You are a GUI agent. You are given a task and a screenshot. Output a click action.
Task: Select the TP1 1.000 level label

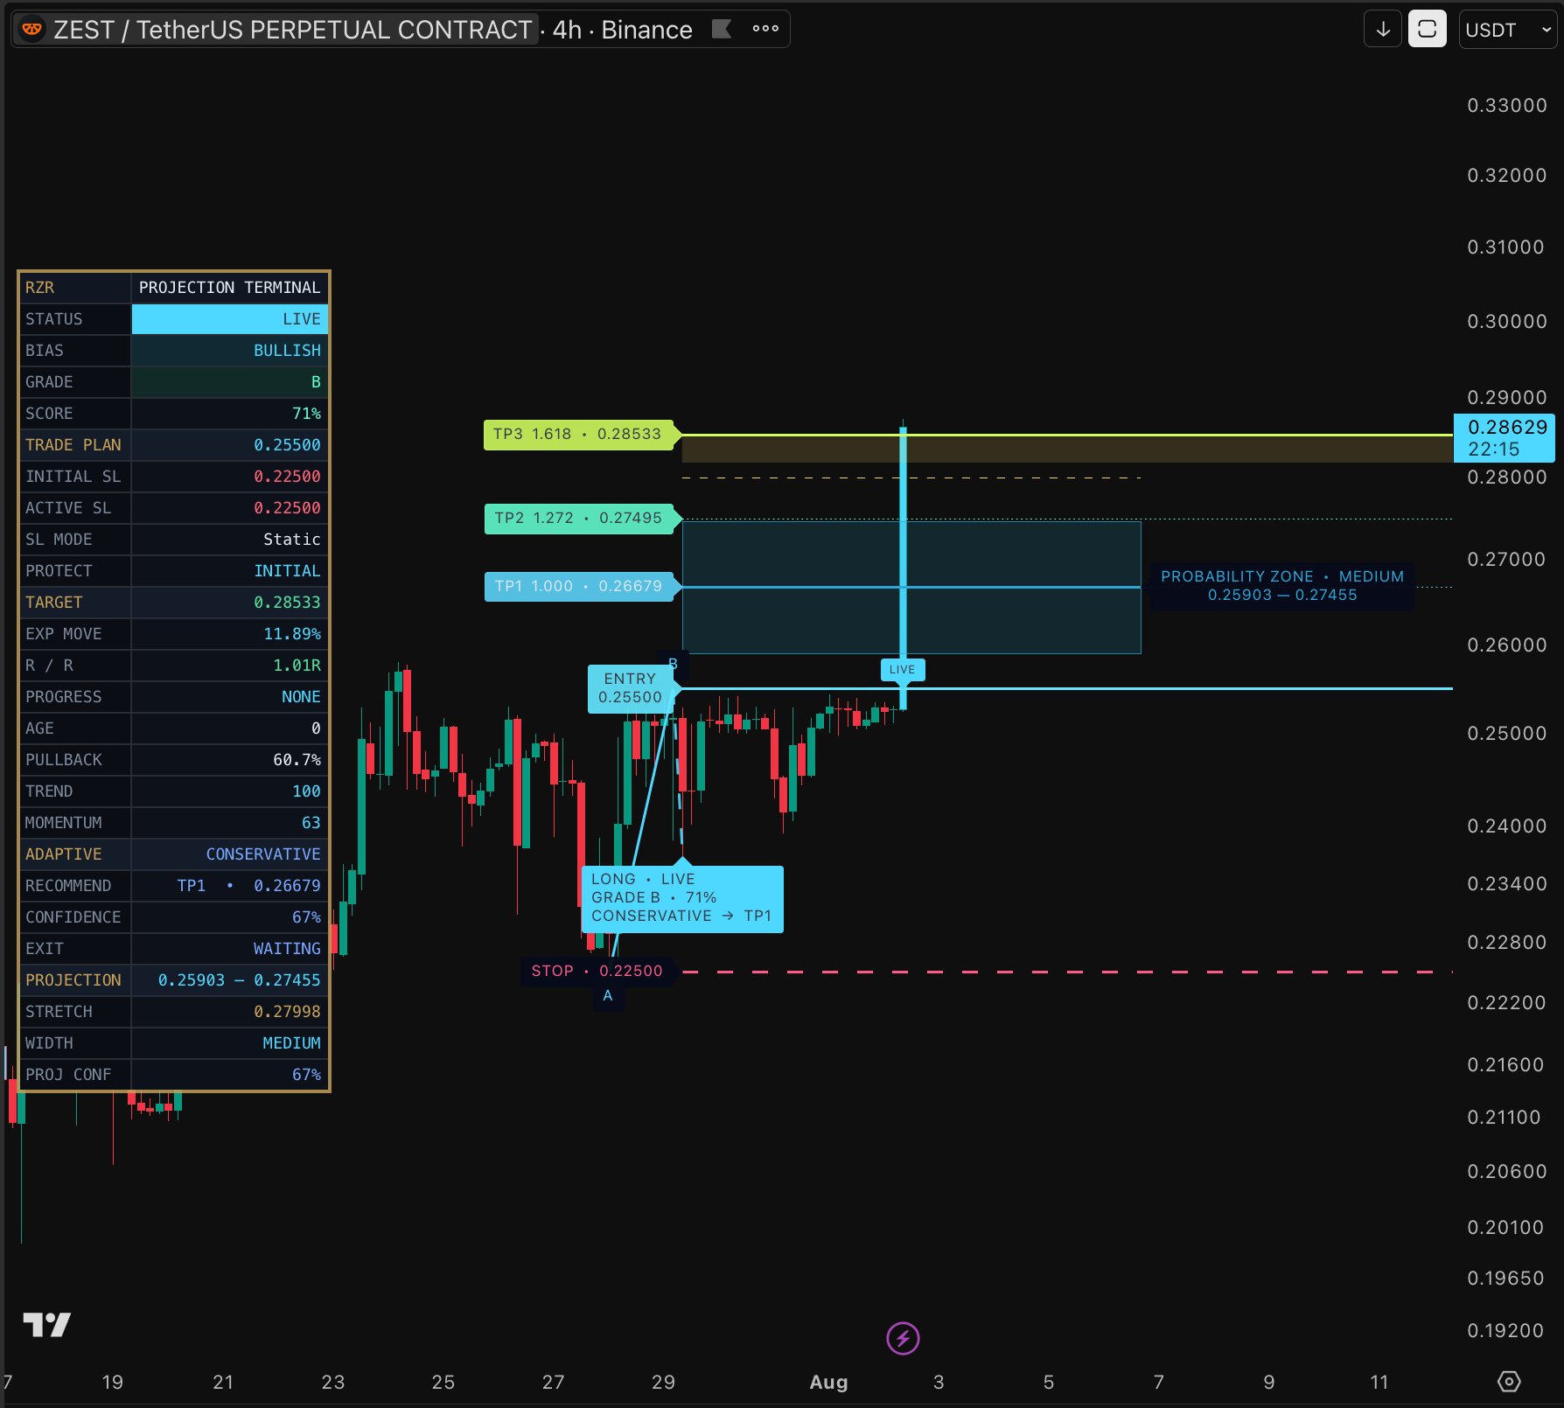pyautogui.click(x=580, y=586)
